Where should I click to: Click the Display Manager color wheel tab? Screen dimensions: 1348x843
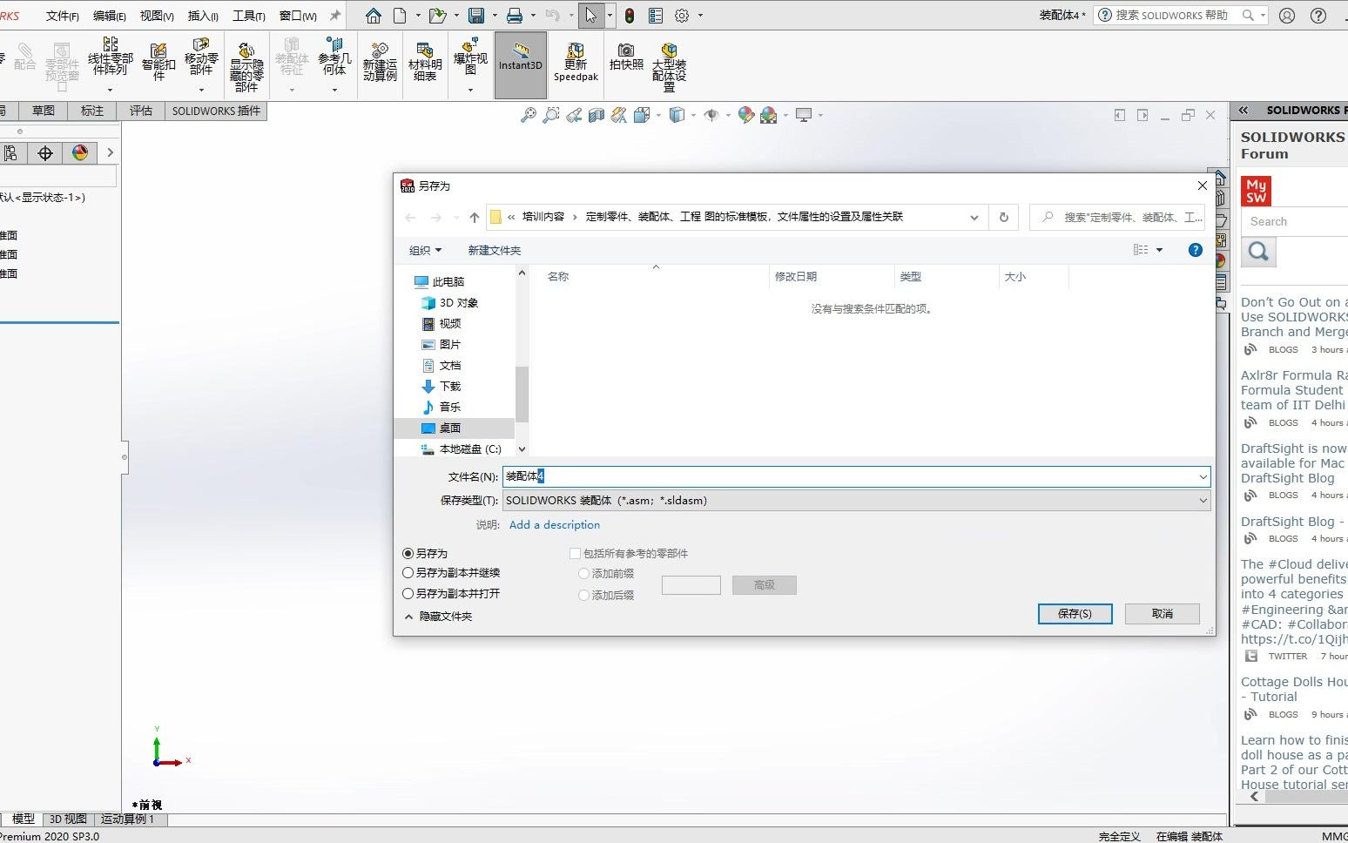[x=80, y=153]
